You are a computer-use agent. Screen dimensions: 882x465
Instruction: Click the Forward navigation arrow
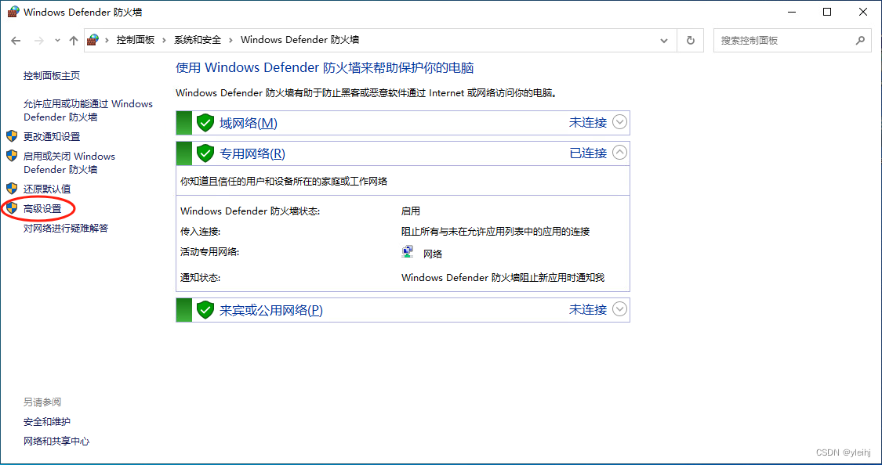point(39,41)
